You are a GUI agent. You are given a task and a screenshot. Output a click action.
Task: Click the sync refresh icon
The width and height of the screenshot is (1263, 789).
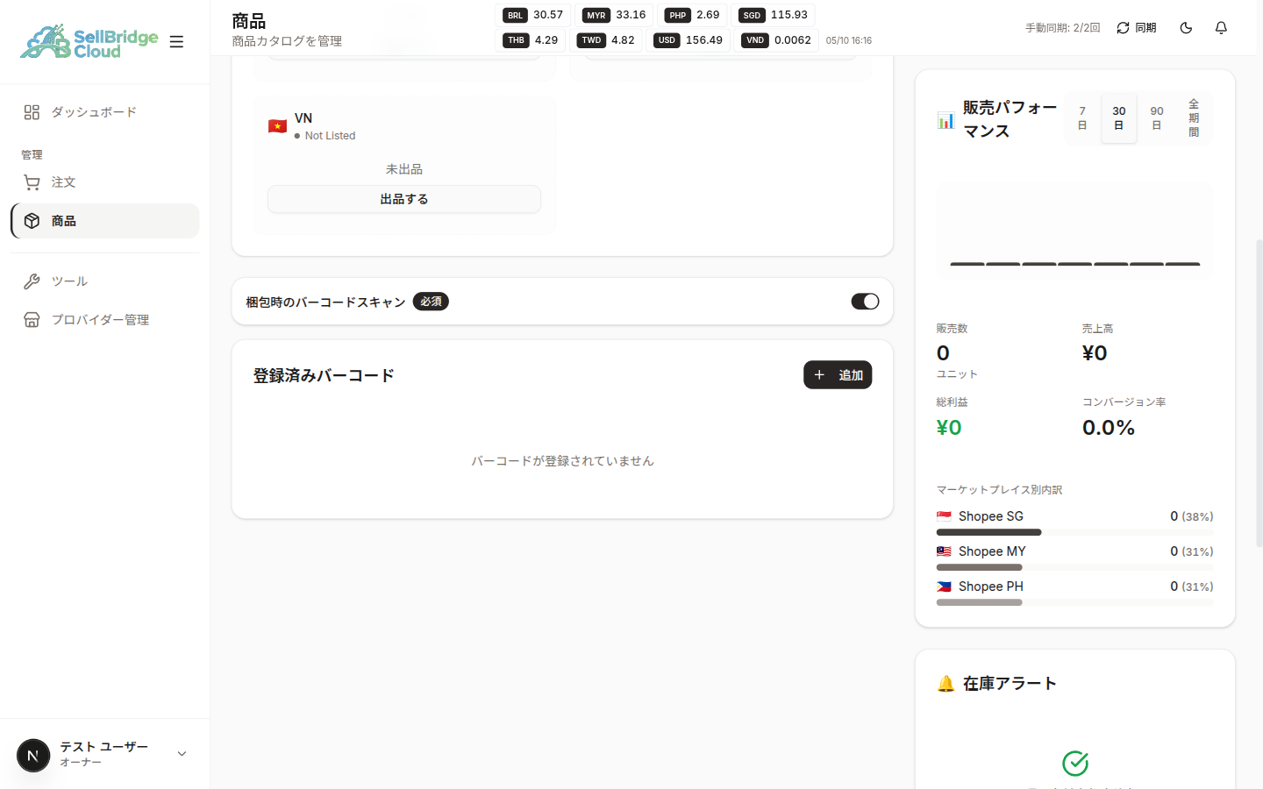[1123, 28]
